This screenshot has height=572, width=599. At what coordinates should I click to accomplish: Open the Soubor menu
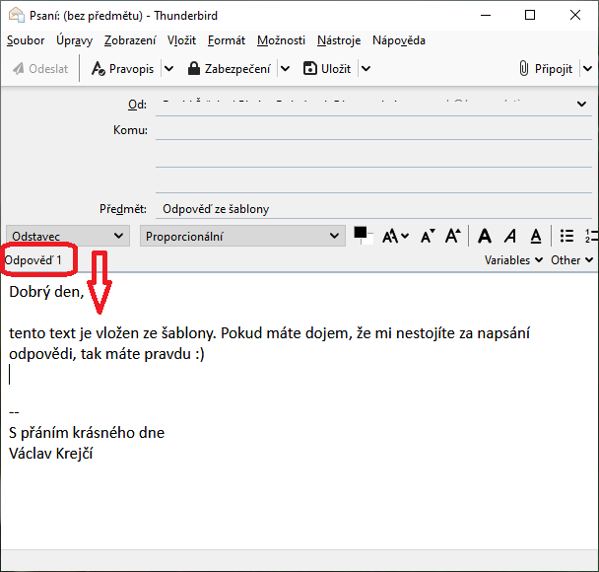point(26,40)
